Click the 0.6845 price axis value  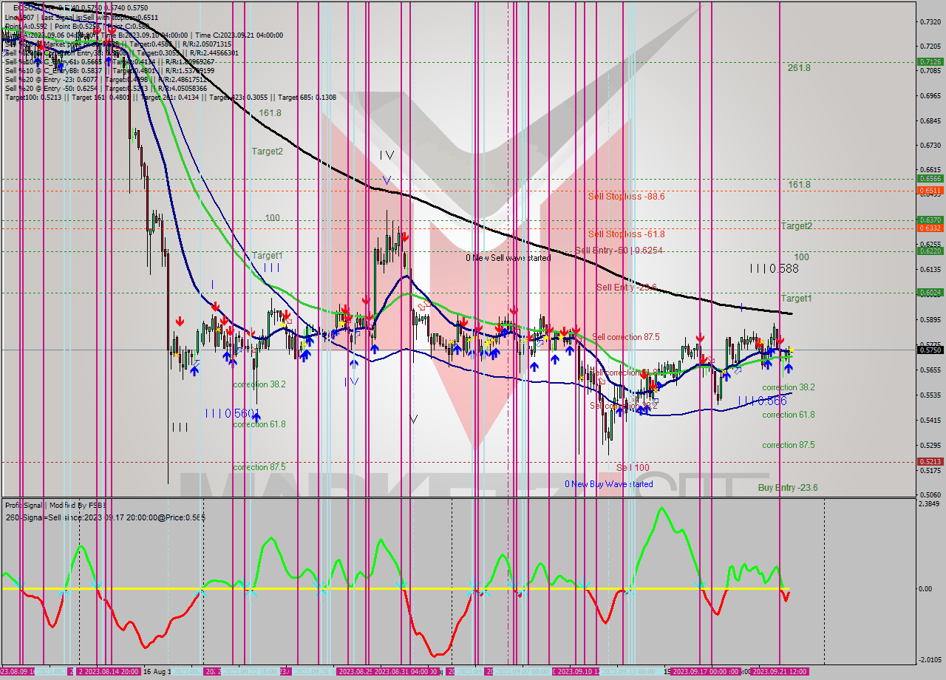[x=929, y=121]
